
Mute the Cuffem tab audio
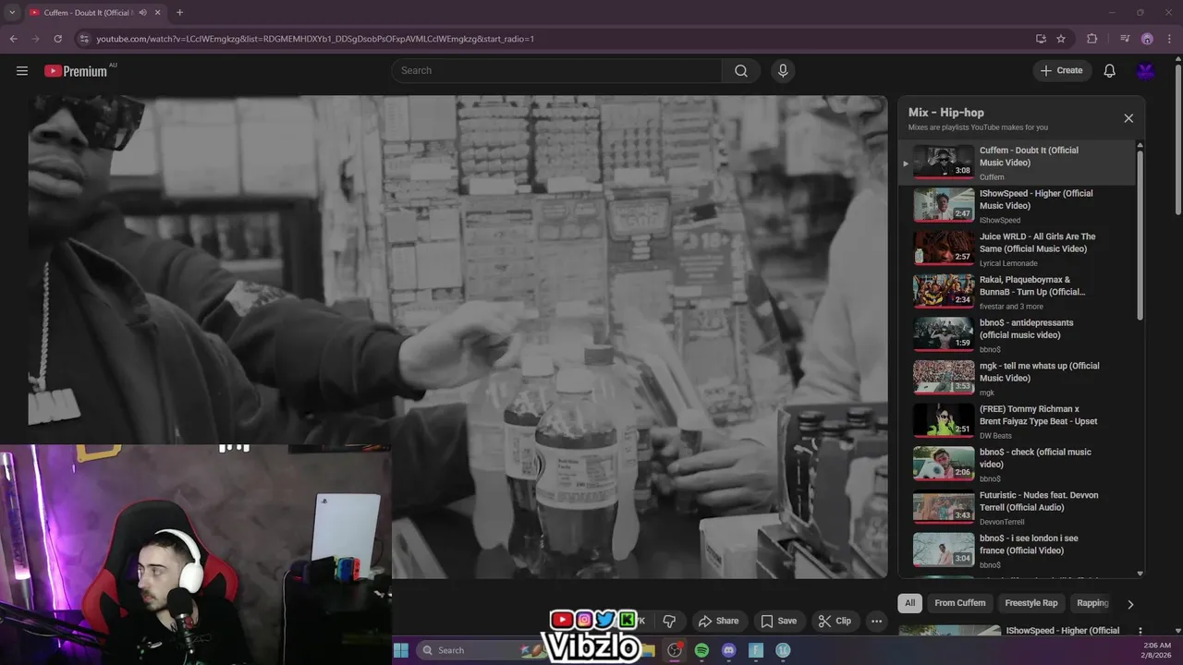point(142,12)
